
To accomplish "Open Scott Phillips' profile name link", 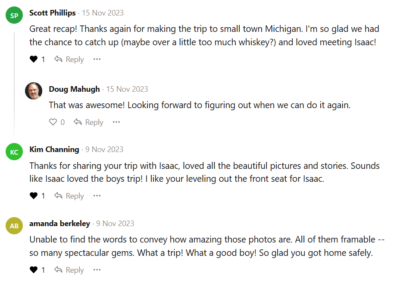I will 52,13.
